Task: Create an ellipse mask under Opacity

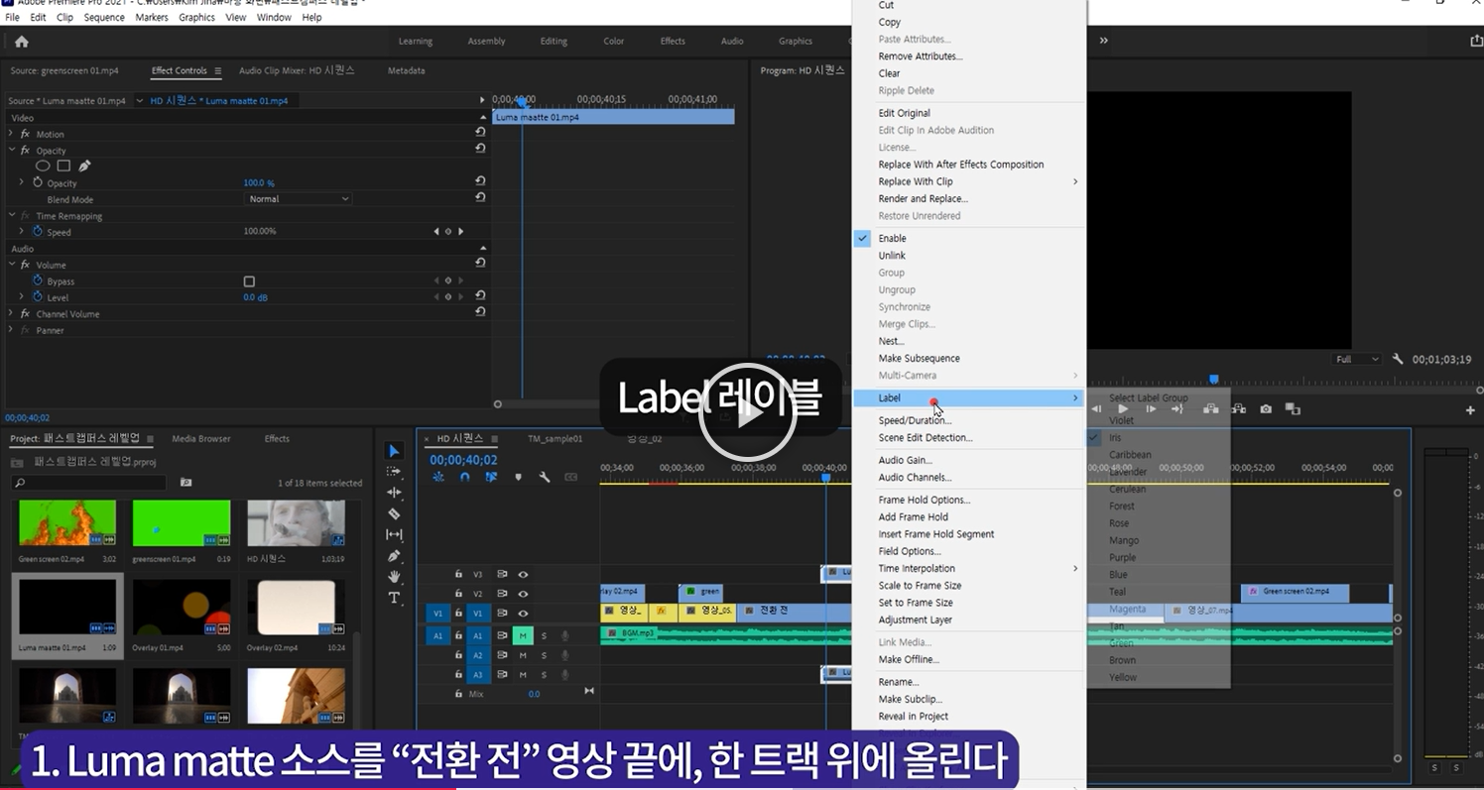Action: (x=43, y=167)
